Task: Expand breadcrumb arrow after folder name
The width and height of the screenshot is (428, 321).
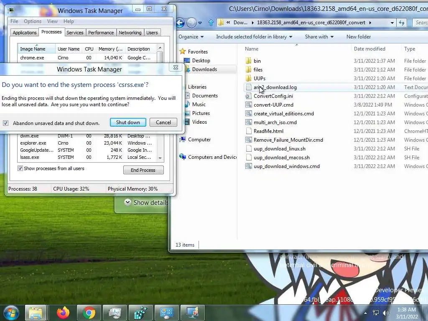Action: tap(370, 23)
